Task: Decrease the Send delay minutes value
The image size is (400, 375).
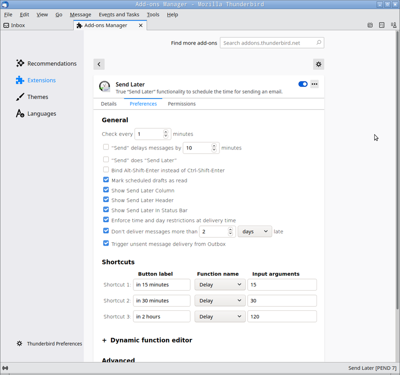Action: 214,150
